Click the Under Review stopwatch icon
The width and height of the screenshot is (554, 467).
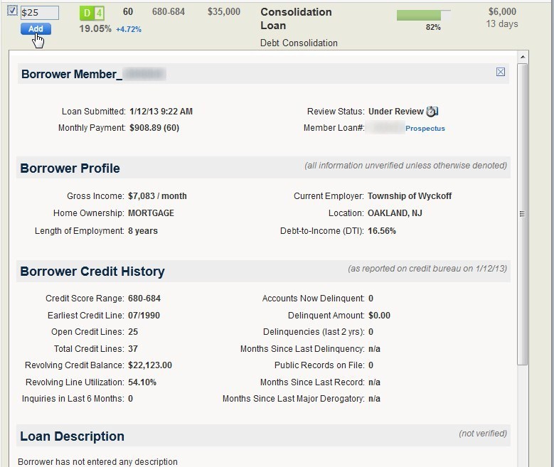coord(432,112)
